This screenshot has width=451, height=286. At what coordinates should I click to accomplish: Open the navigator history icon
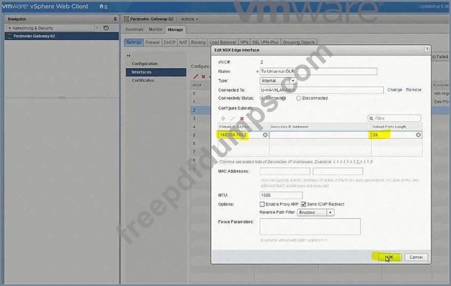coord(106,28)
